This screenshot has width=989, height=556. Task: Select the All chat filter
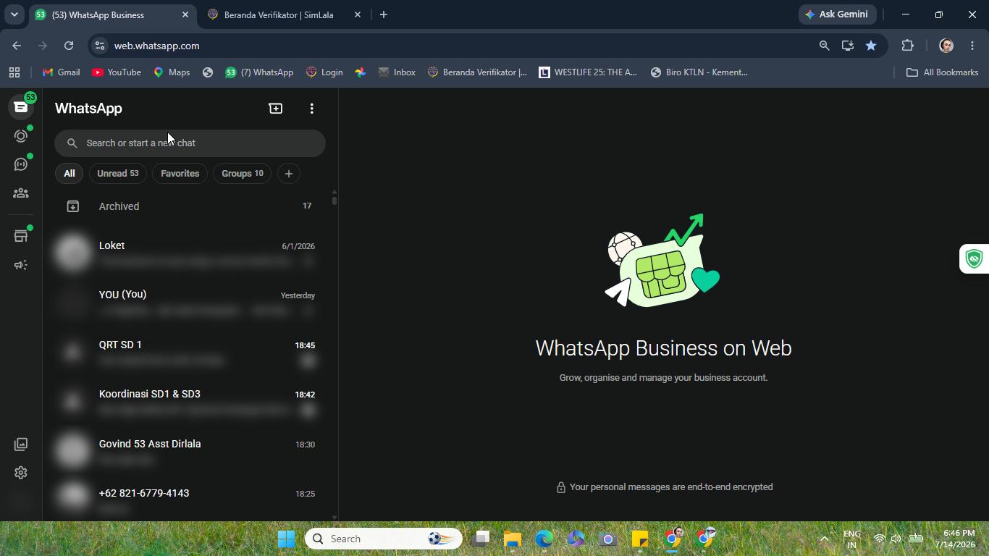70,174
